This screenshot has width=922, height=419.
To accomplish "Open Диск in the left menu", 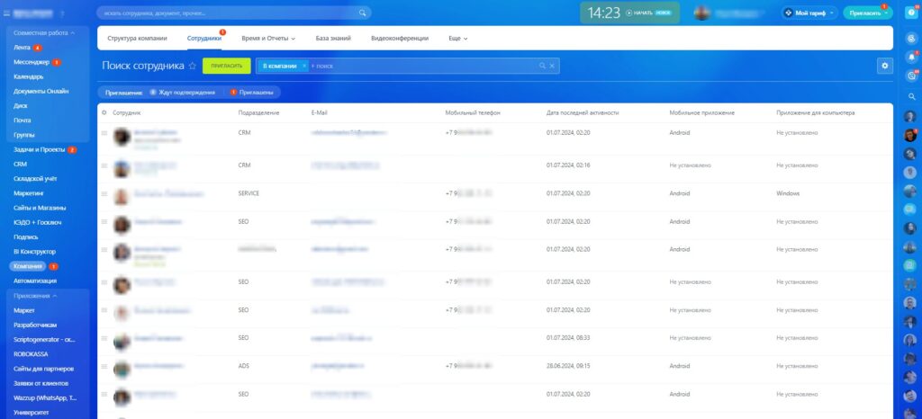I will [x=20, y=105].
